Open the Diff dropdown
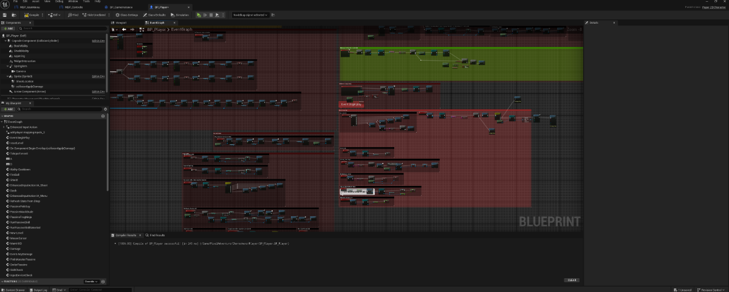 55,15
